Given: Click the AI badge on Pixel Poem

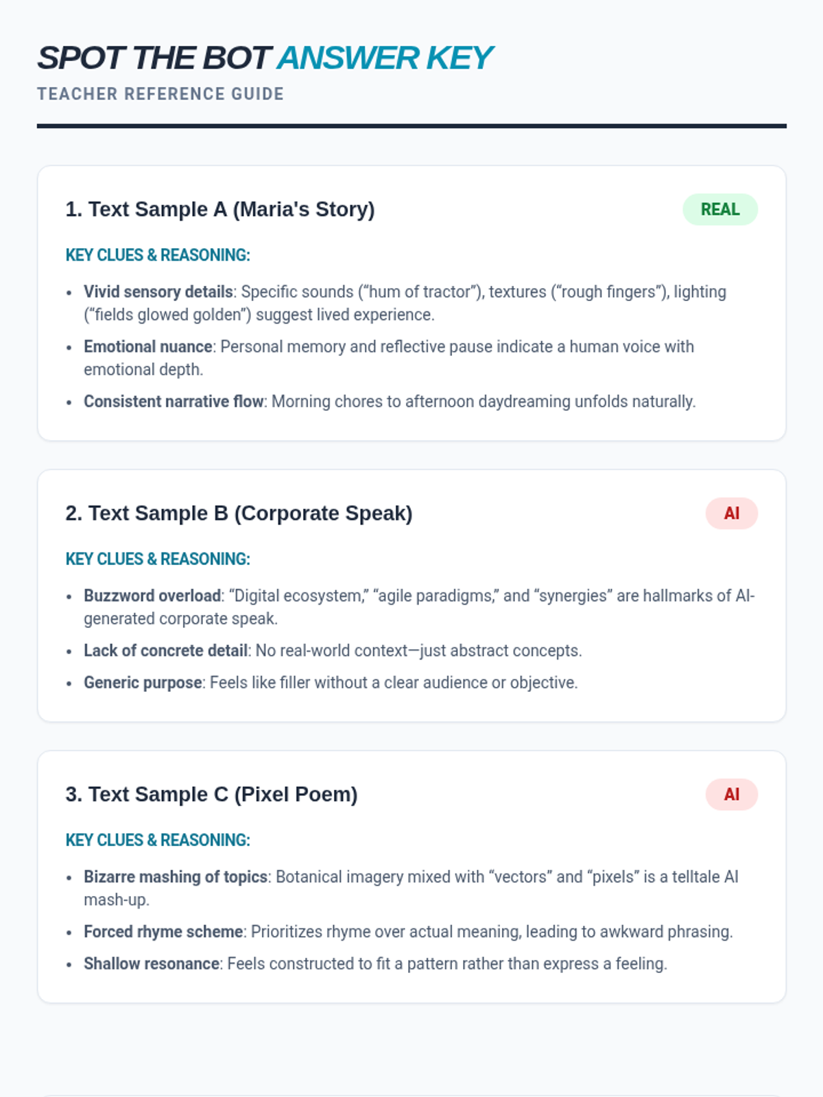Looking at the screenshot, I should tap(731, 794).
